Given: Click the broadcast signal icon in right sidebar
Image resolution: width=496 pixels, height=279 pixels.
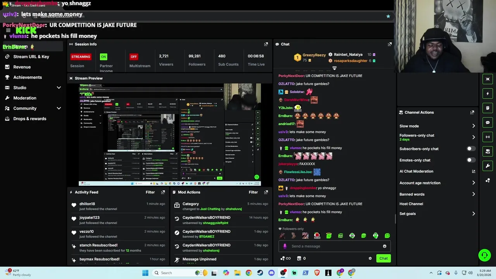Looking at the screenshot, I should (487, 137).
